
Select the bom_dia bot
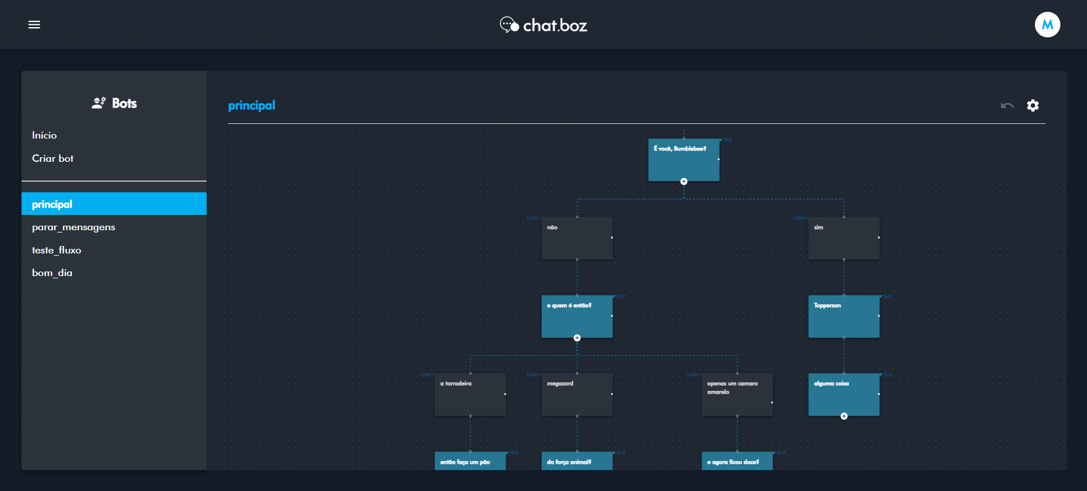pos(52,273)
